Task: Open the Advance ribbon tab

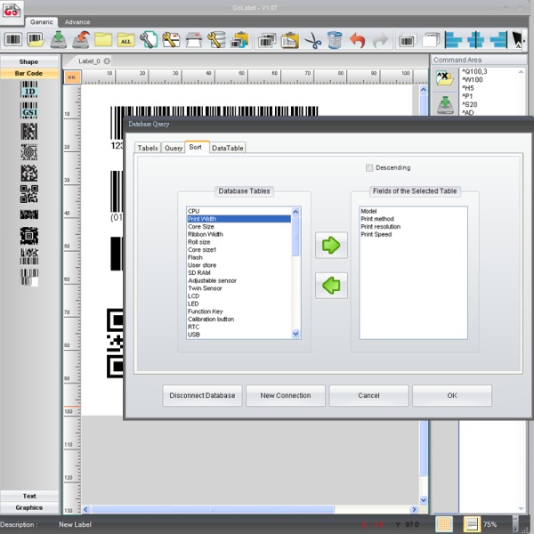Action: [77, 21]
